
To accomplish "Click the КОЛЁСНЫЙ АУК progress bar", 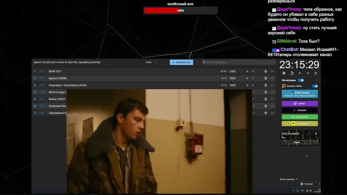I will 181,11.
